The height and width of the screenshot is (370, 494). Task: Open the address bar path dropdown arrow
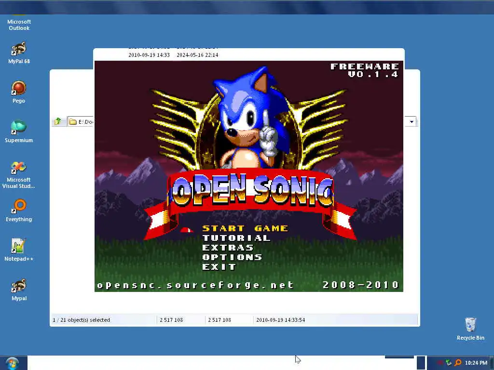(412, 122)
